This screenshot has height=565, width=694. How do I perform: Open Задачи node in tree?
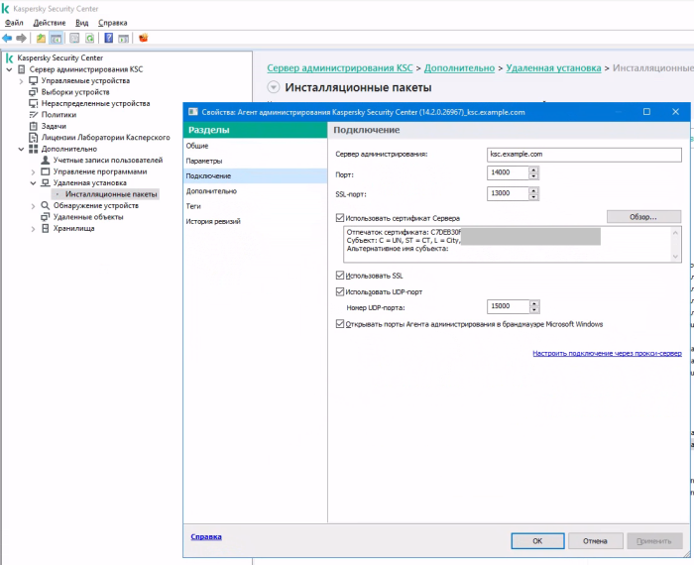click(x=54, y=126)
